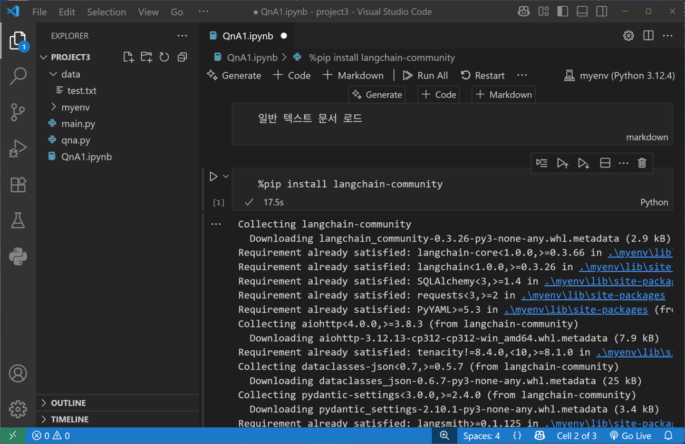Insert inline Markdown cell button
685x444 pixels.
click(504, 95)
